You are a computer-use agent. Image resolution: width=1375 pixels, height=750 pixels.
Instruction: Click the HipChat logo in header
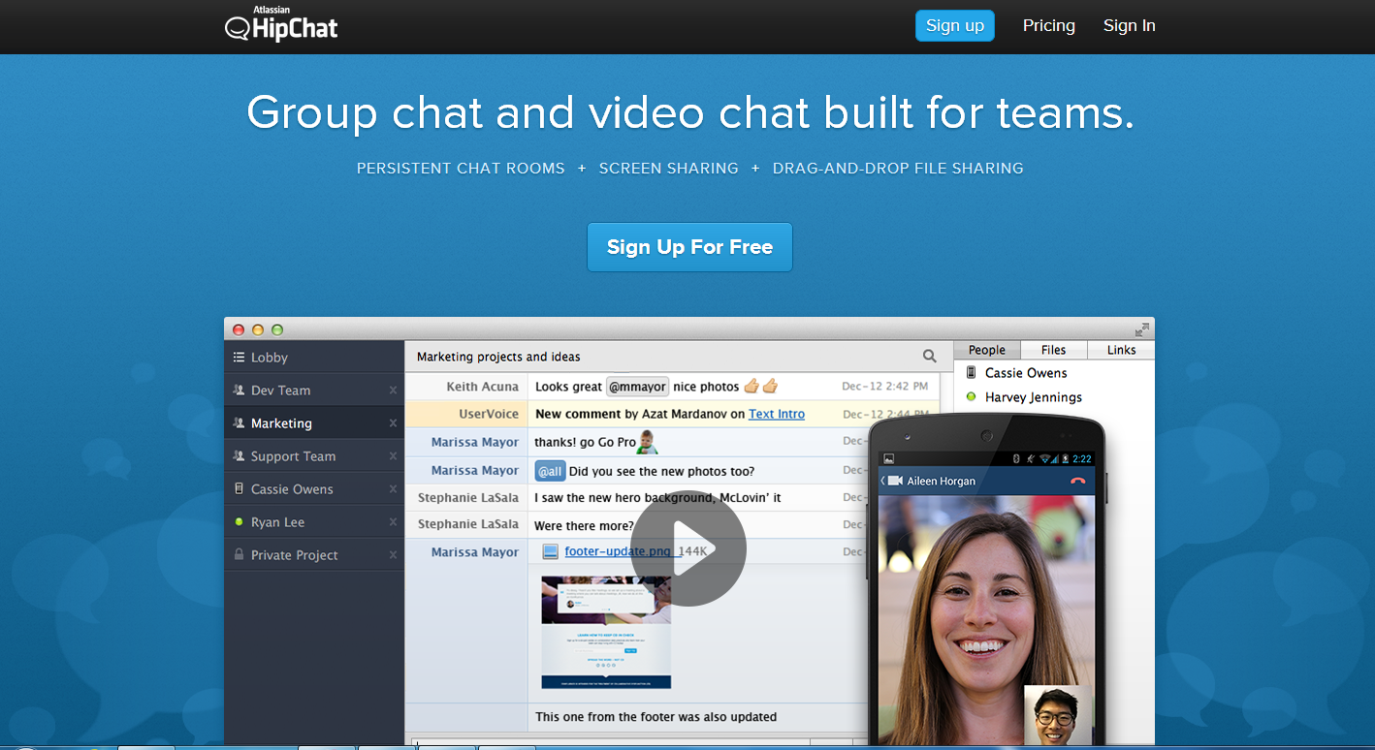click(281, 24)
